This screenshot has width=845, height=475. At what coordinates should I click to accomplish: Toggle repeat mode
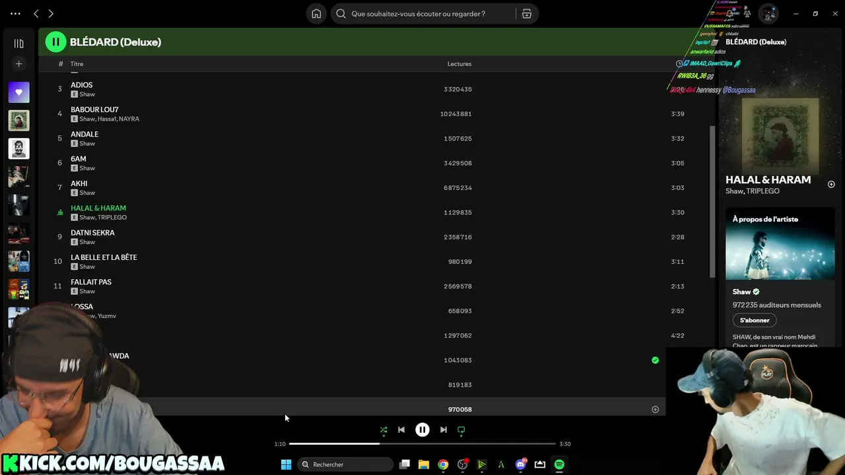click(461, 430)
